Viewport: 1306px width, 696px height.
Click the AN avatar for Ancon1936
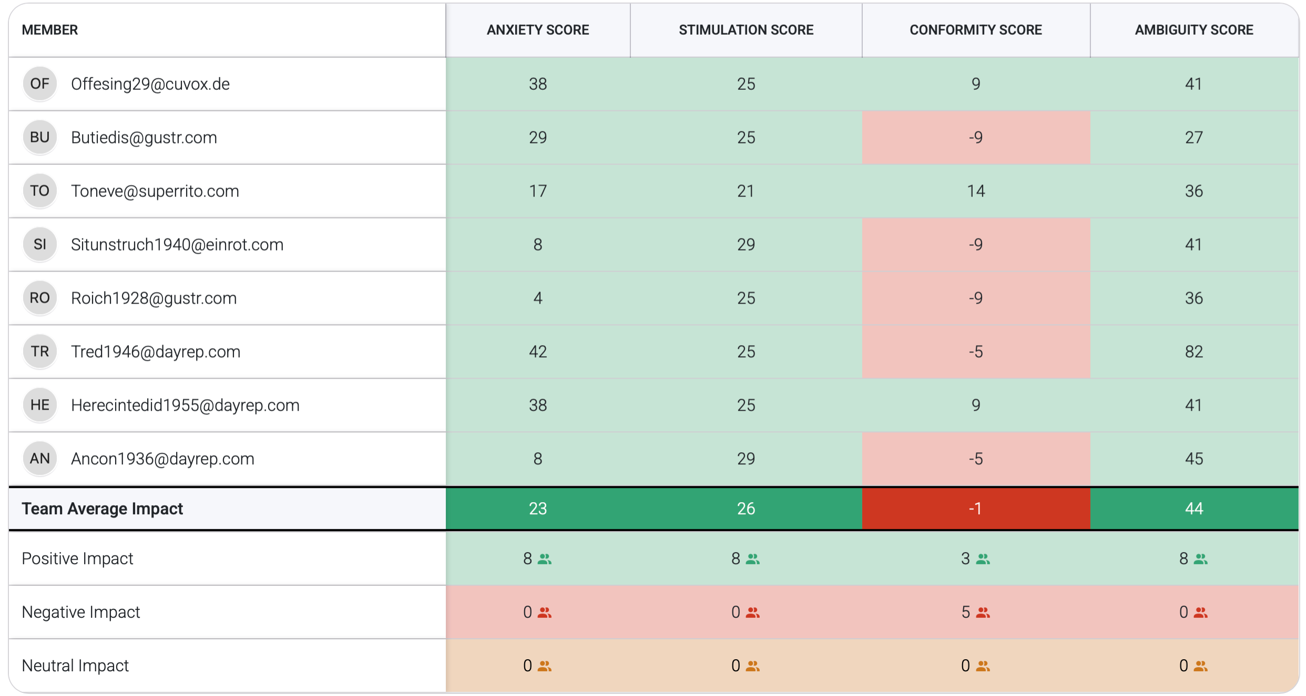40,458
